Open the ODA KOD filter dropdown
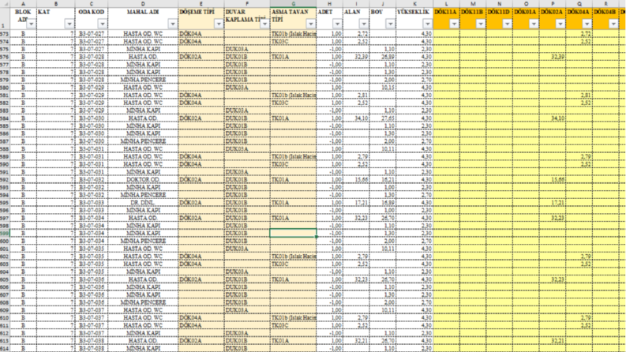The height and width of the screenshot is (352, 626). 102,24
